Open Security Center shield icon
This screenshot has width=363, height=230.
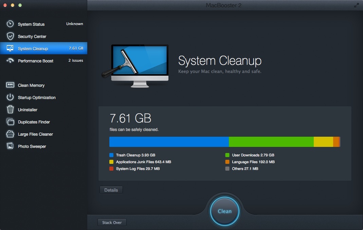coord(10,36)
